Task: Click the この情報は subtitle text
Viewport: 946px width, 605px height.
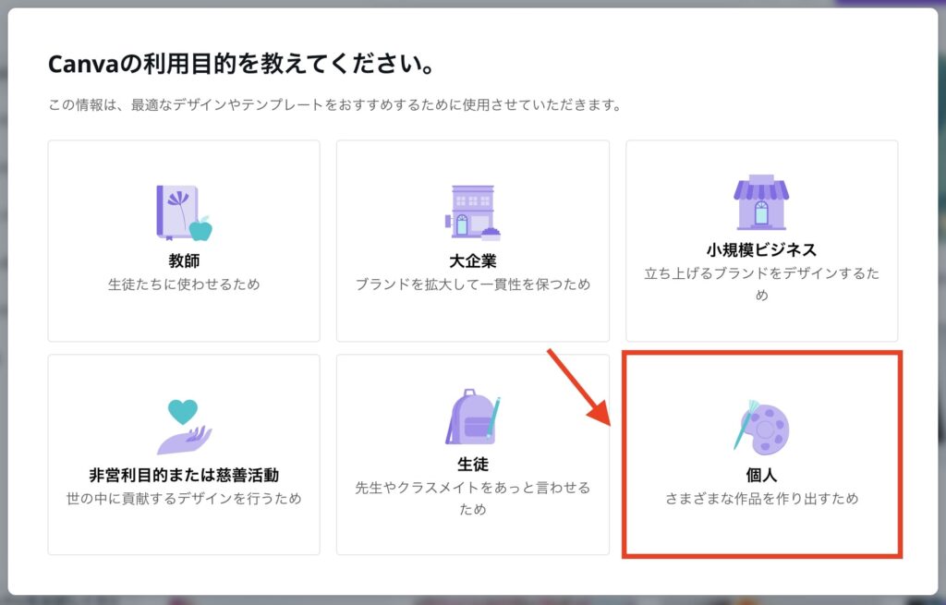Action: pyautogui.click(x=334, y=105)
